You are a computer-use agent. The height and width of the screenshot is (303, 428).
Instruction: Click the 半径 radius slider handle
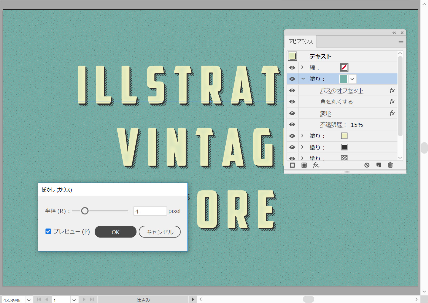pyautogui.click(x=85, y=211)
